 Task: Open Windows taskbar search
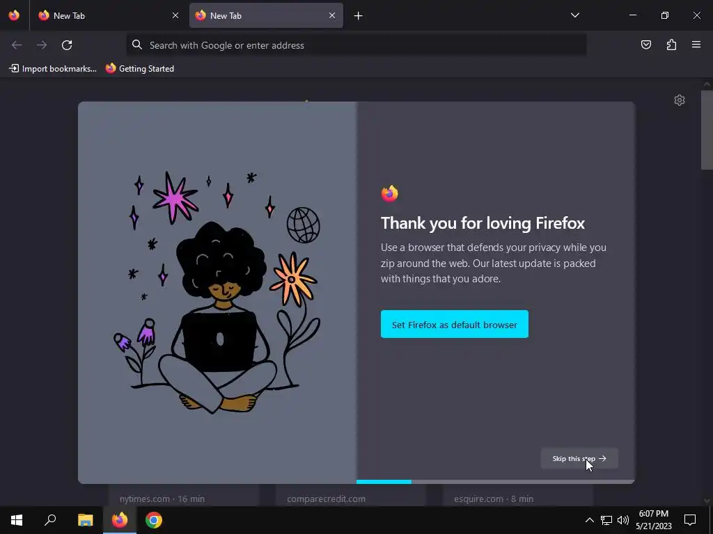50,520
